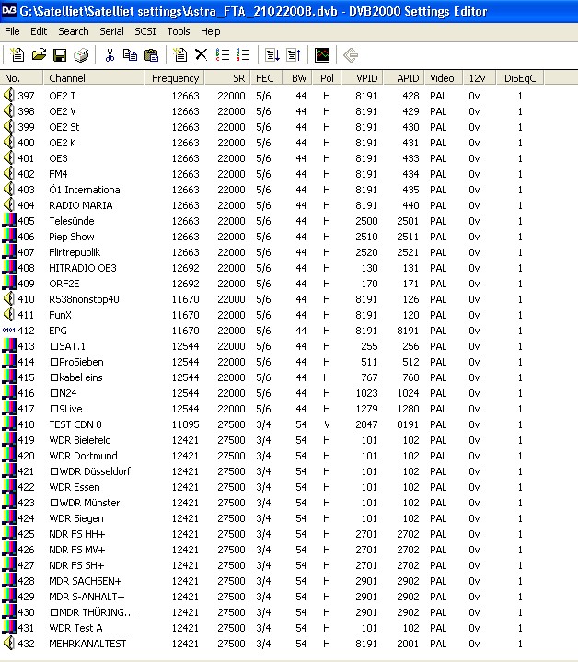This screenshot has width=578, height=662.
Task: Sort by the No. column header
Action: (21, 78)
